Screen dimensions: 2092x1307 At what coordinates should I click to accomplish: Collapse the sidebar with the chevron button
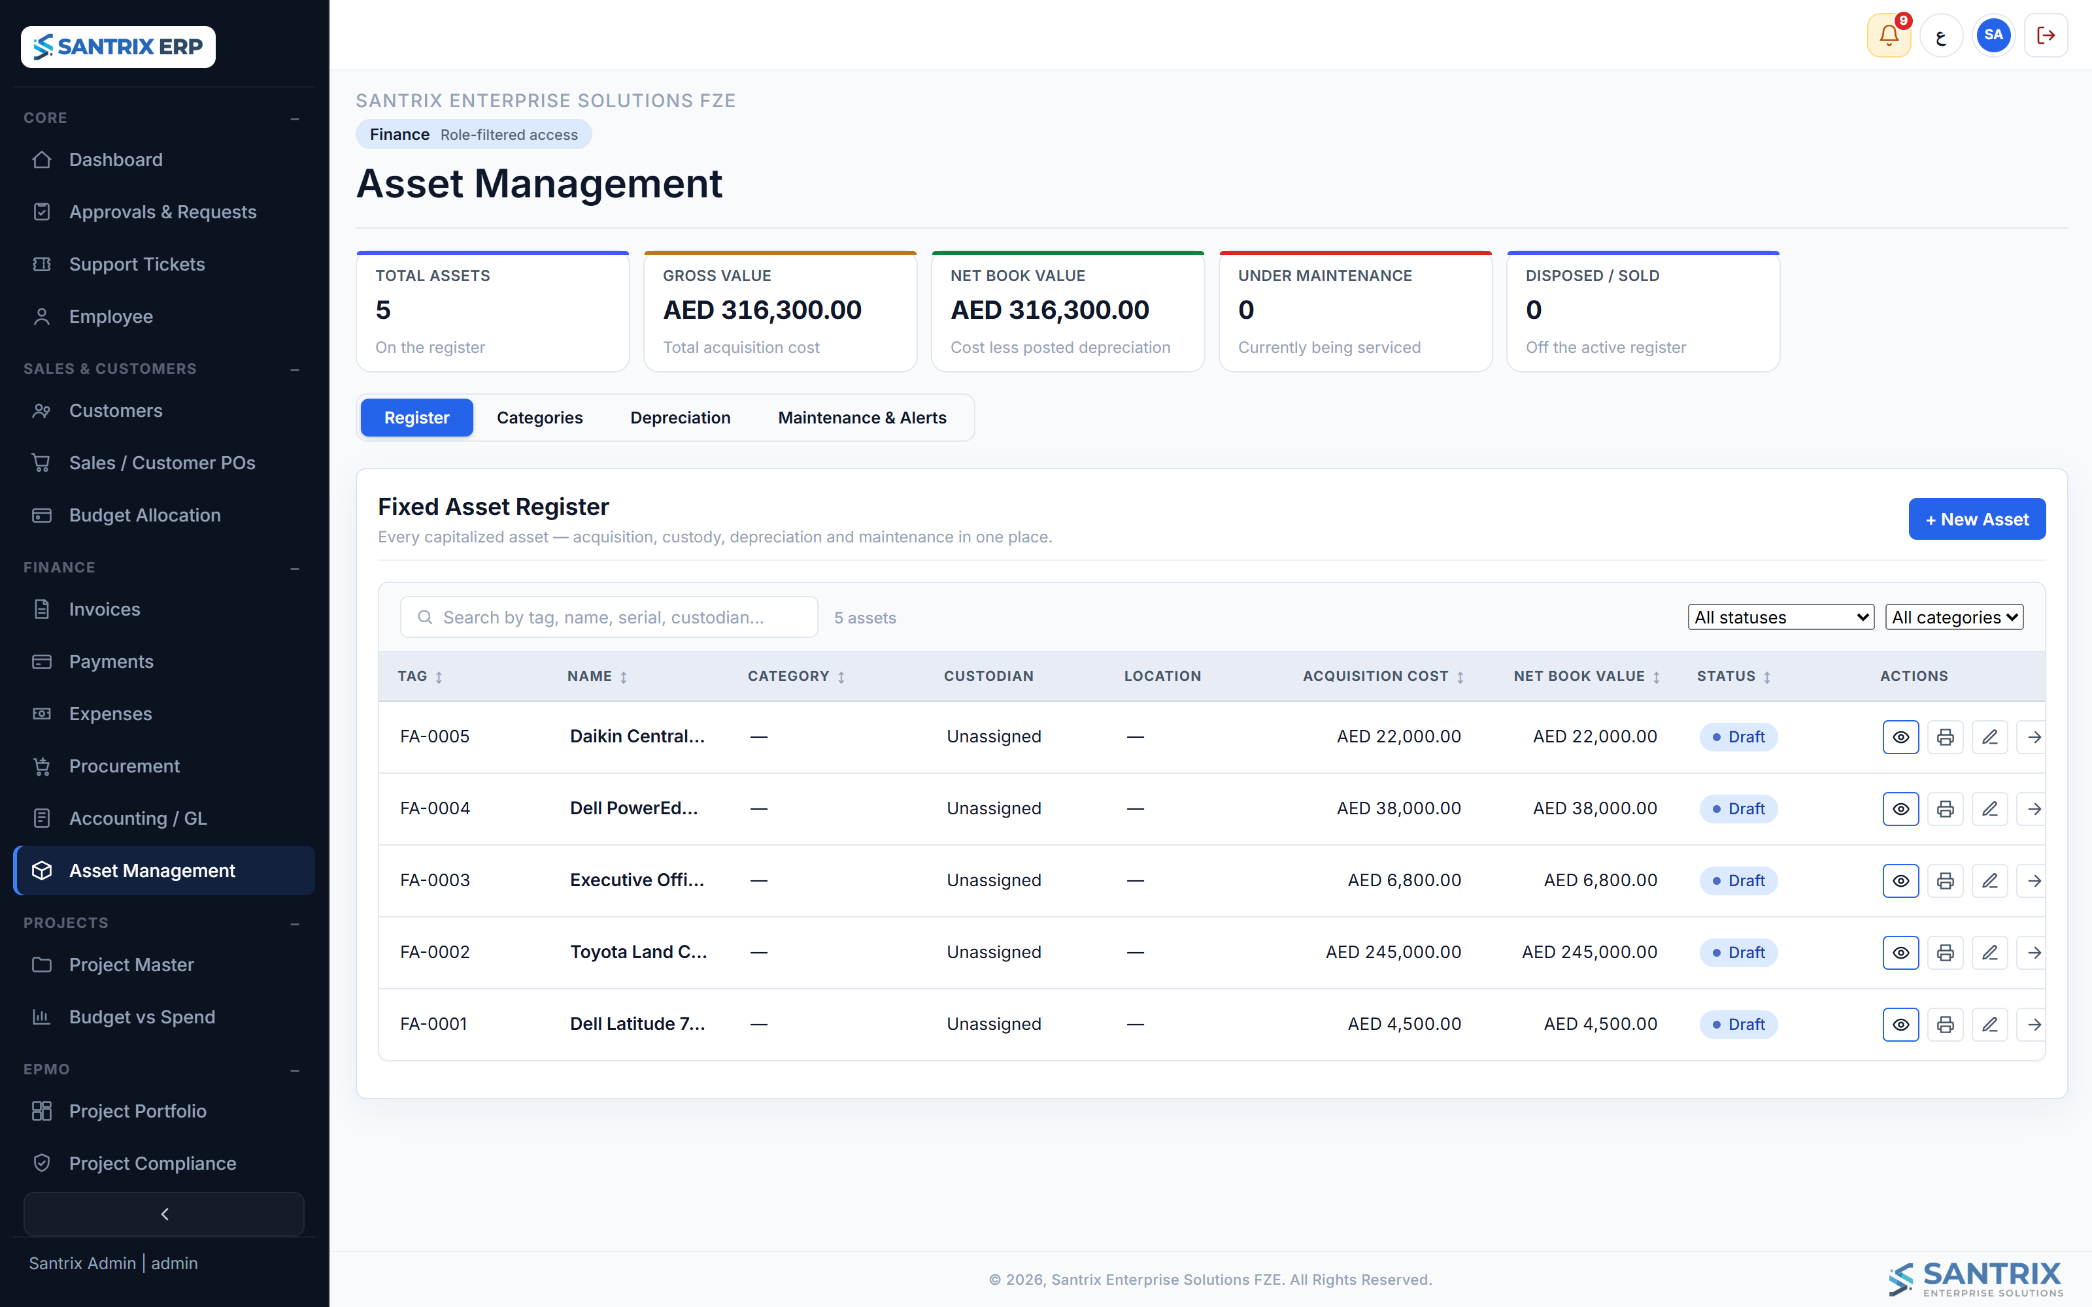[x=164, y=1214]
